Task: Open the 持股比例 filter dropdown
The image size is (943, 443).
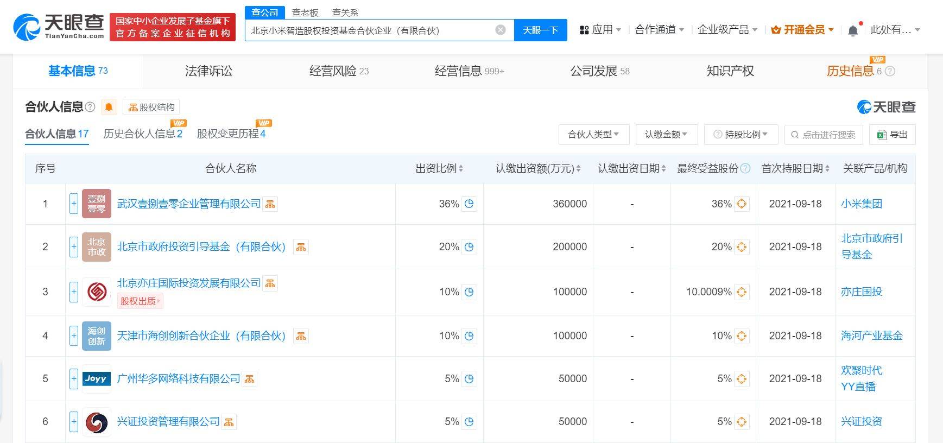Action: (x=741, y=135)
